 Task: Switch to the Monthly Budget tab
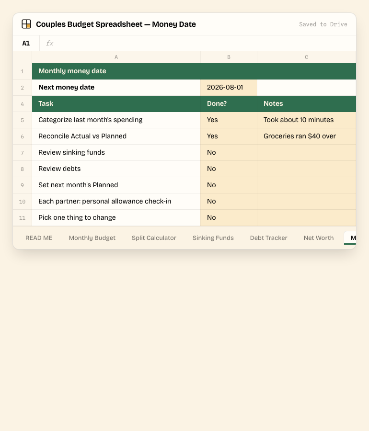[x=92, y=238]
